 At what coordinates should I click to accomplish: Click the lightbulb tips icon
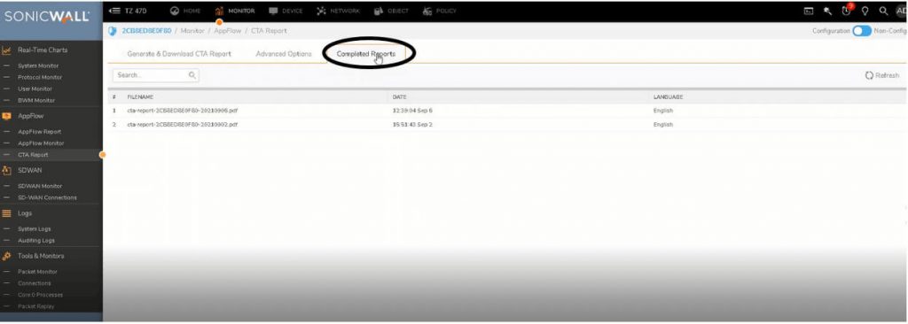pyautogui.click(x=865, y=11)
